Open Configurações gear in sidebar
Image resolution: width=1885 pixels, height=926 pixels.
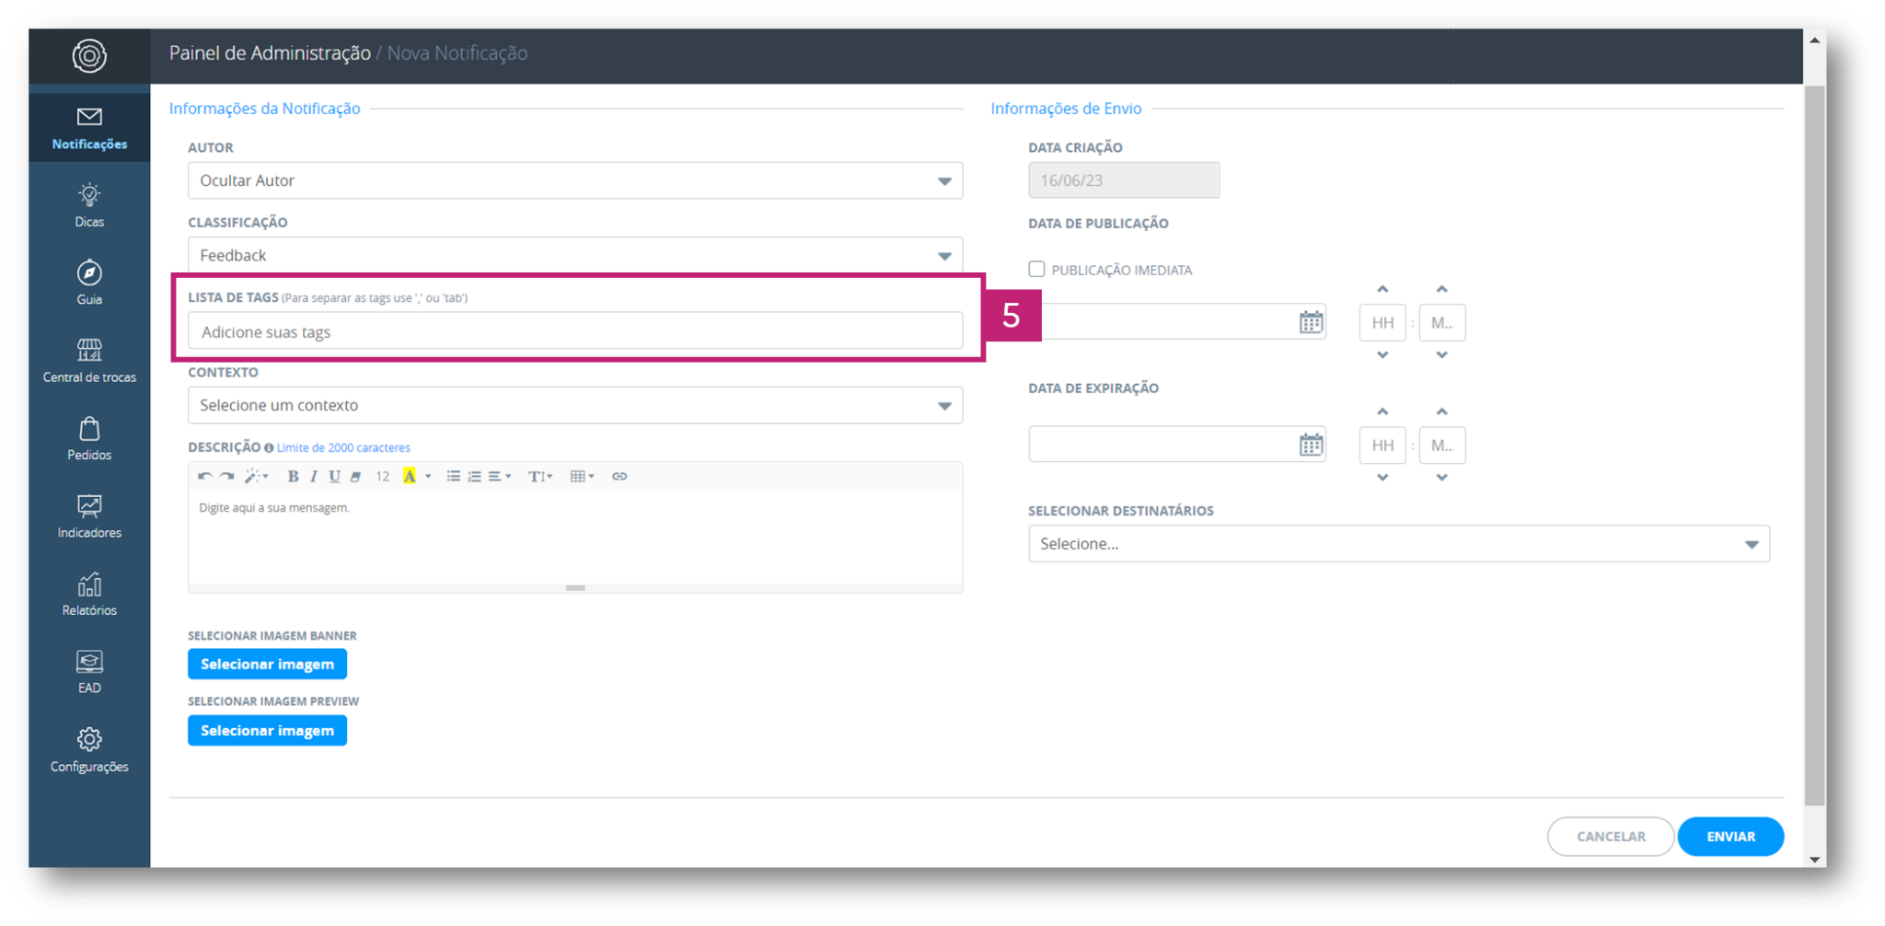(x=89, y=750)
